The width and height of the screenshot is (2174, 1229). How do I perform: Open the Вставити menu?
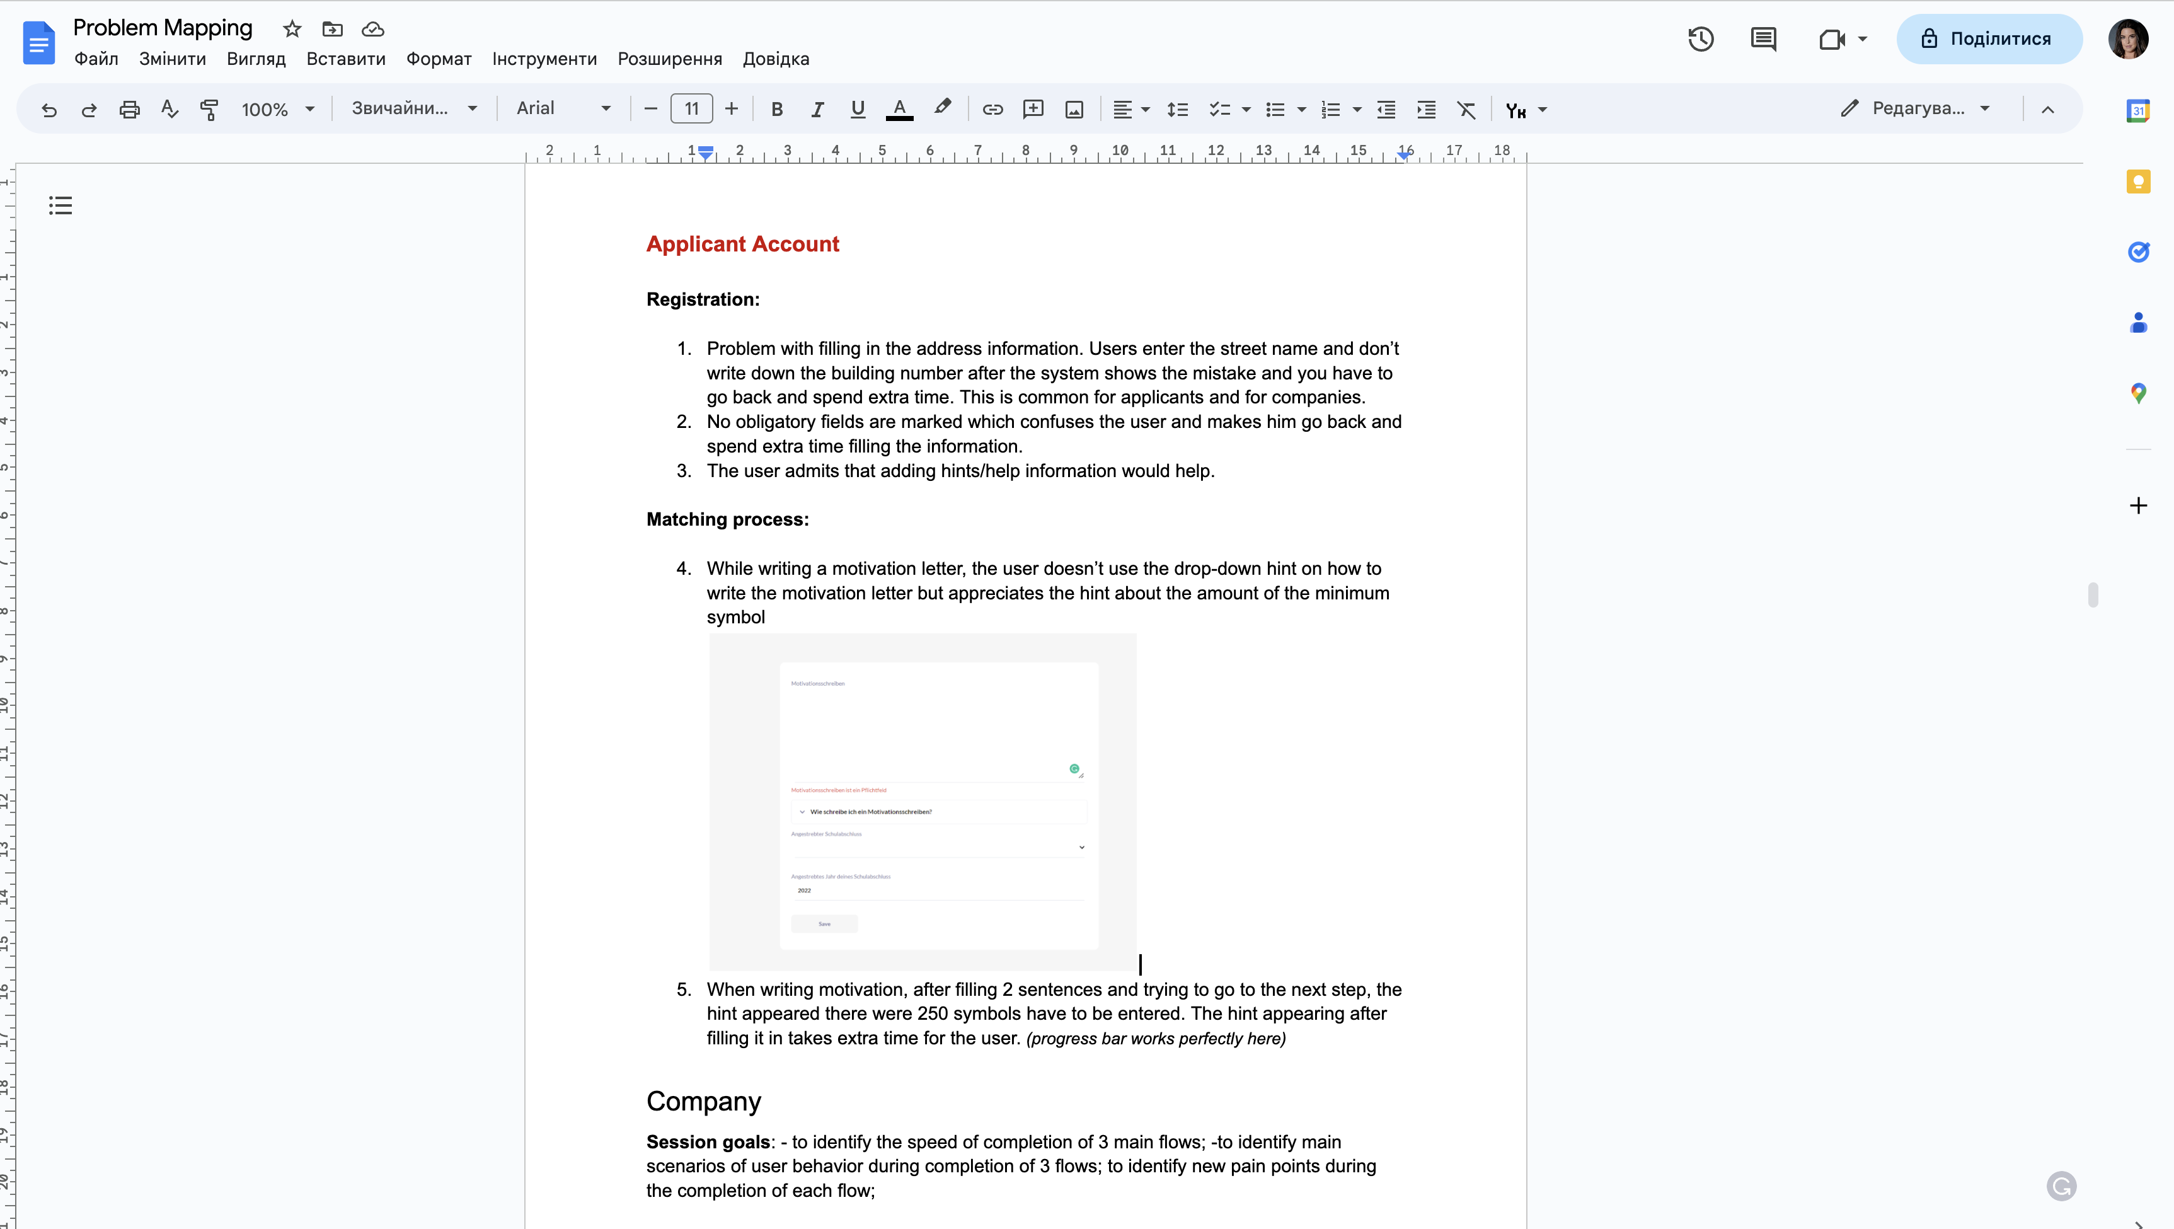[346, 59]
